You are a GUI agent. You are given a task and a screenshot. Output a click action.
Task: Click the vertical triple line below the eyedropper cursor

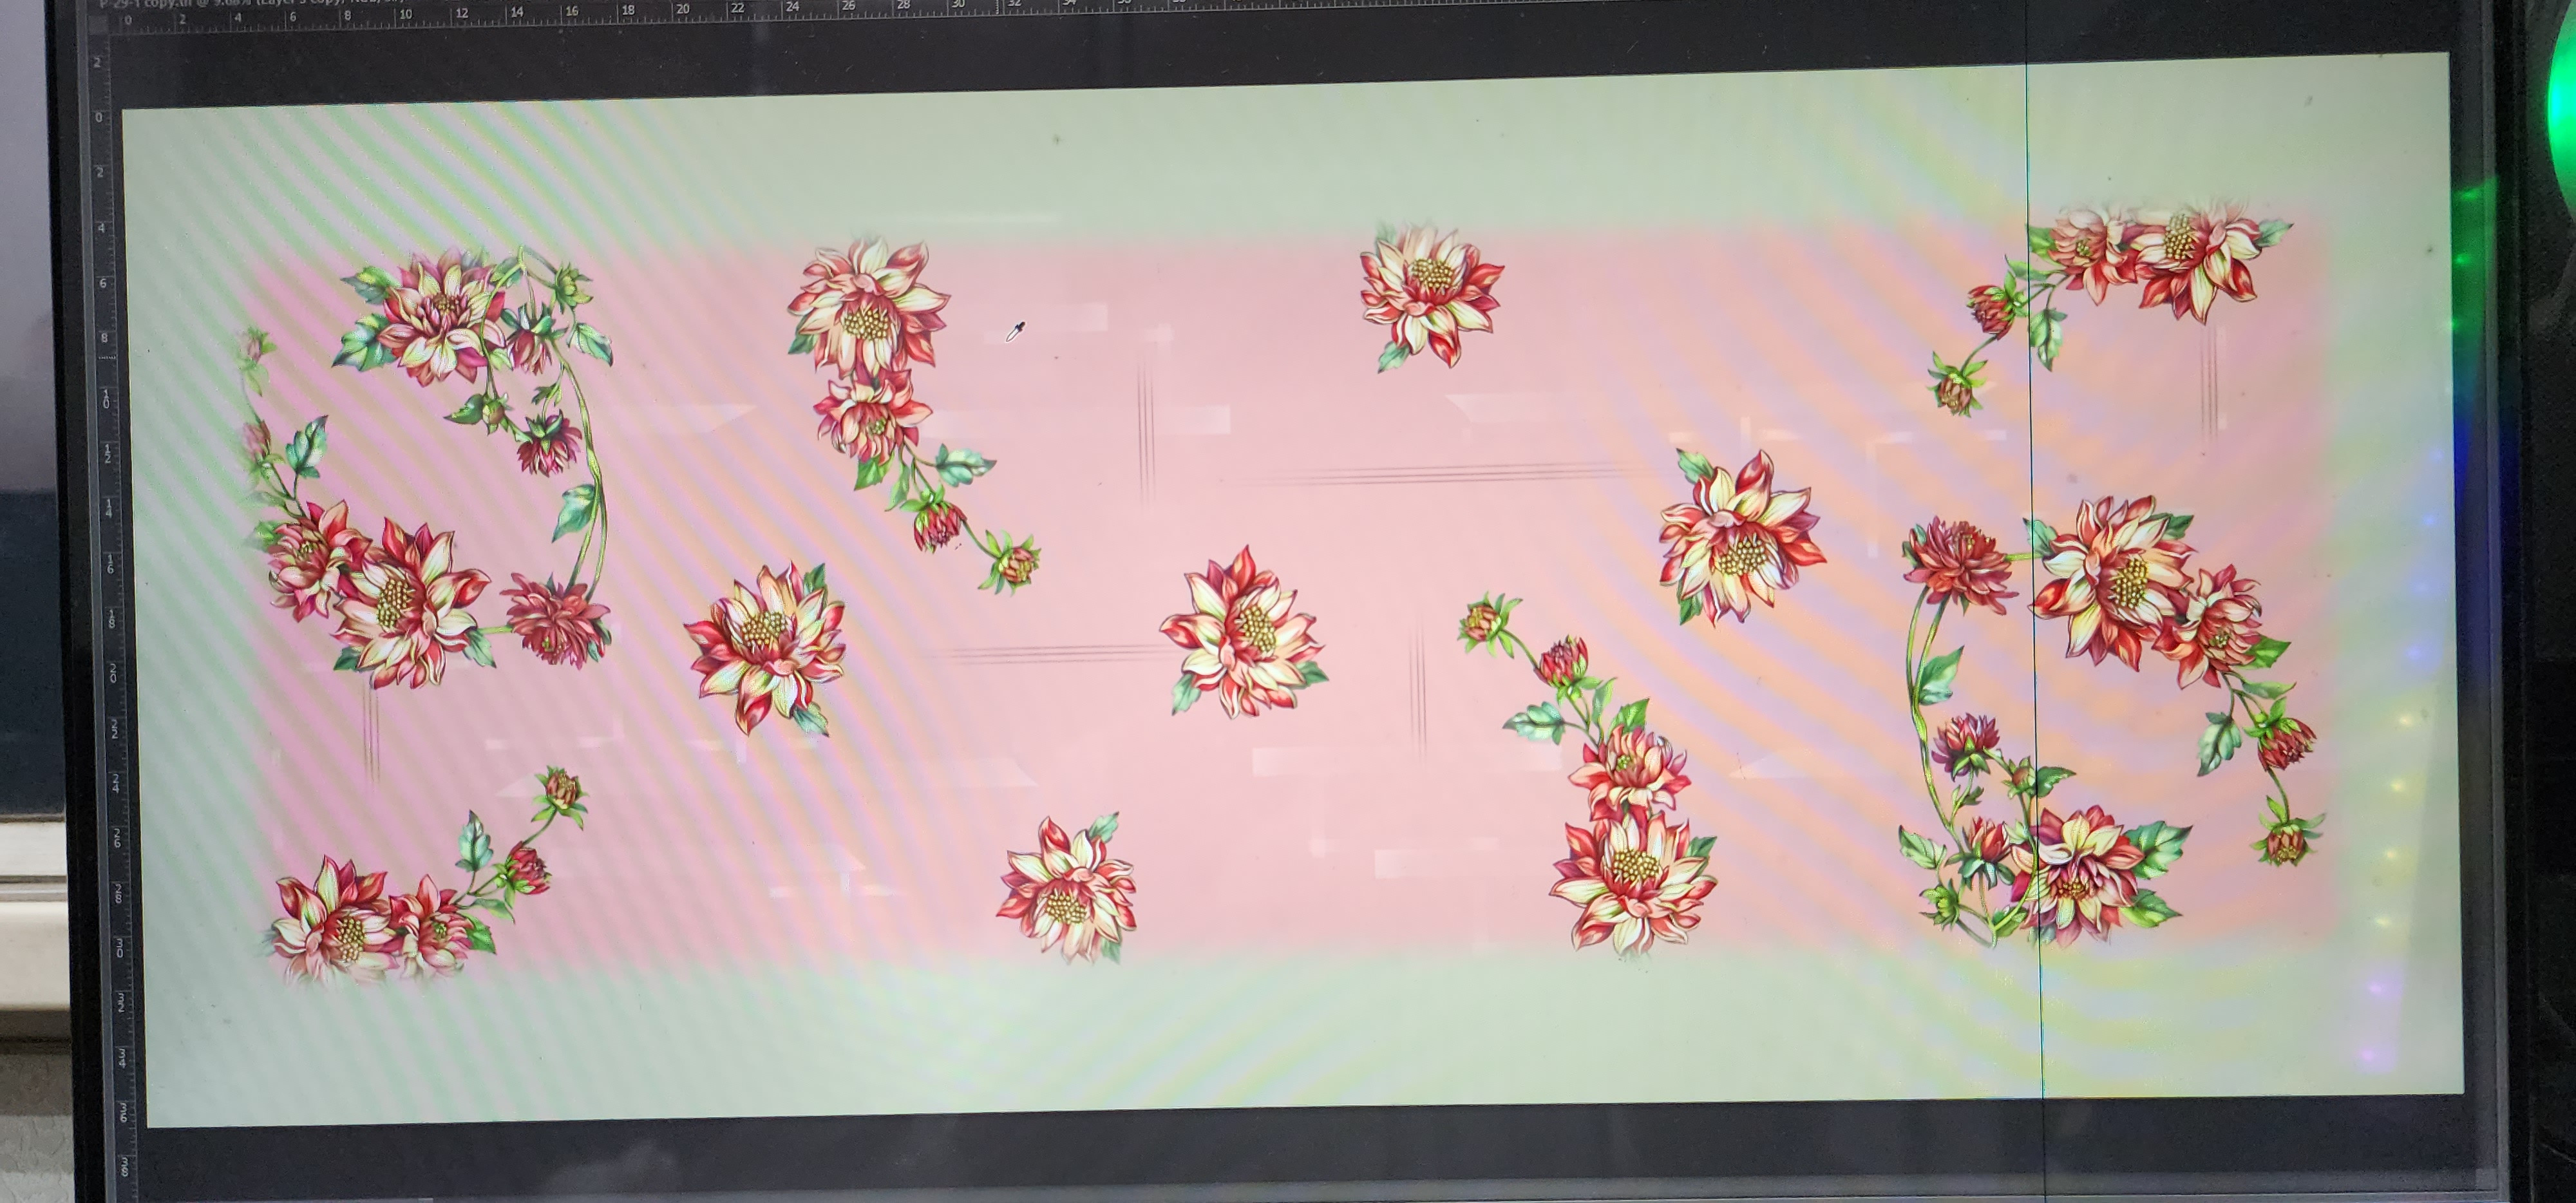click(x=1146, y=430)
